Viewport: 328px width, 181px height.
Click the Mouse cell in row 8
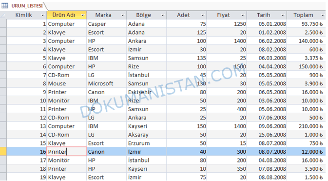66,83
